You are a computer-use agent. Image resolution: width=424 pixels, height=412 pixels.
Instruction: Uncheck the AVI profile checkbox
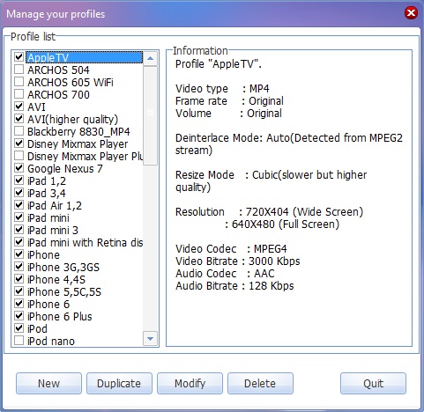click(19, 107)
